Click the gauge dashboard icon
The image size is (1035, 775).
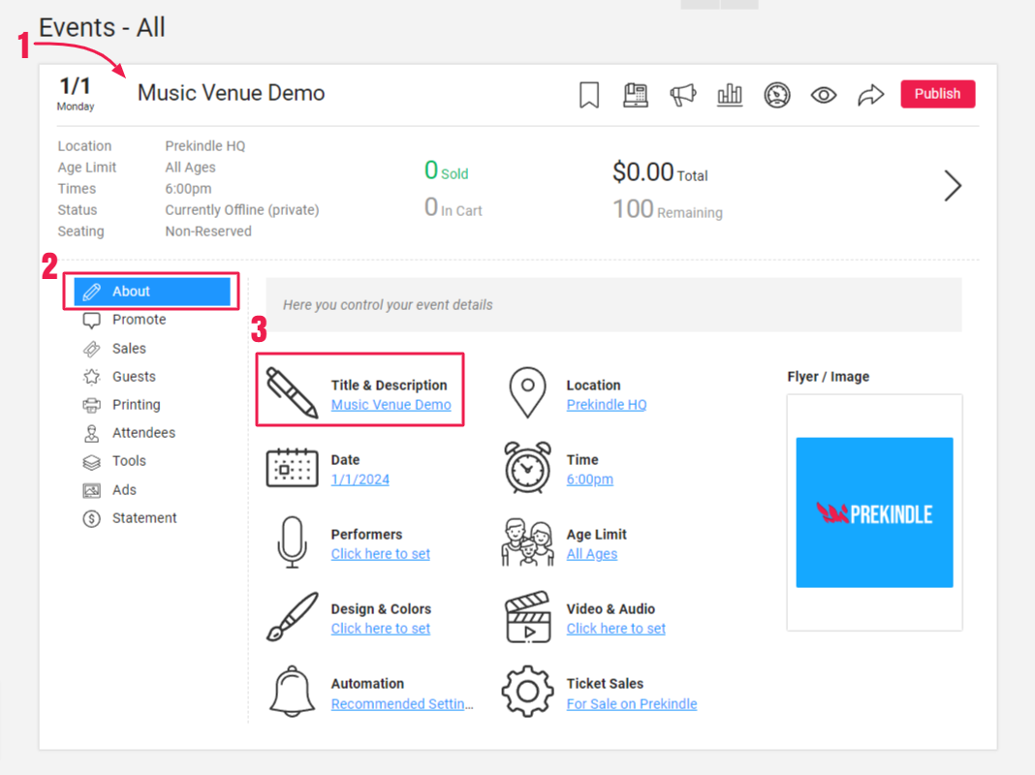coord(777,95)
